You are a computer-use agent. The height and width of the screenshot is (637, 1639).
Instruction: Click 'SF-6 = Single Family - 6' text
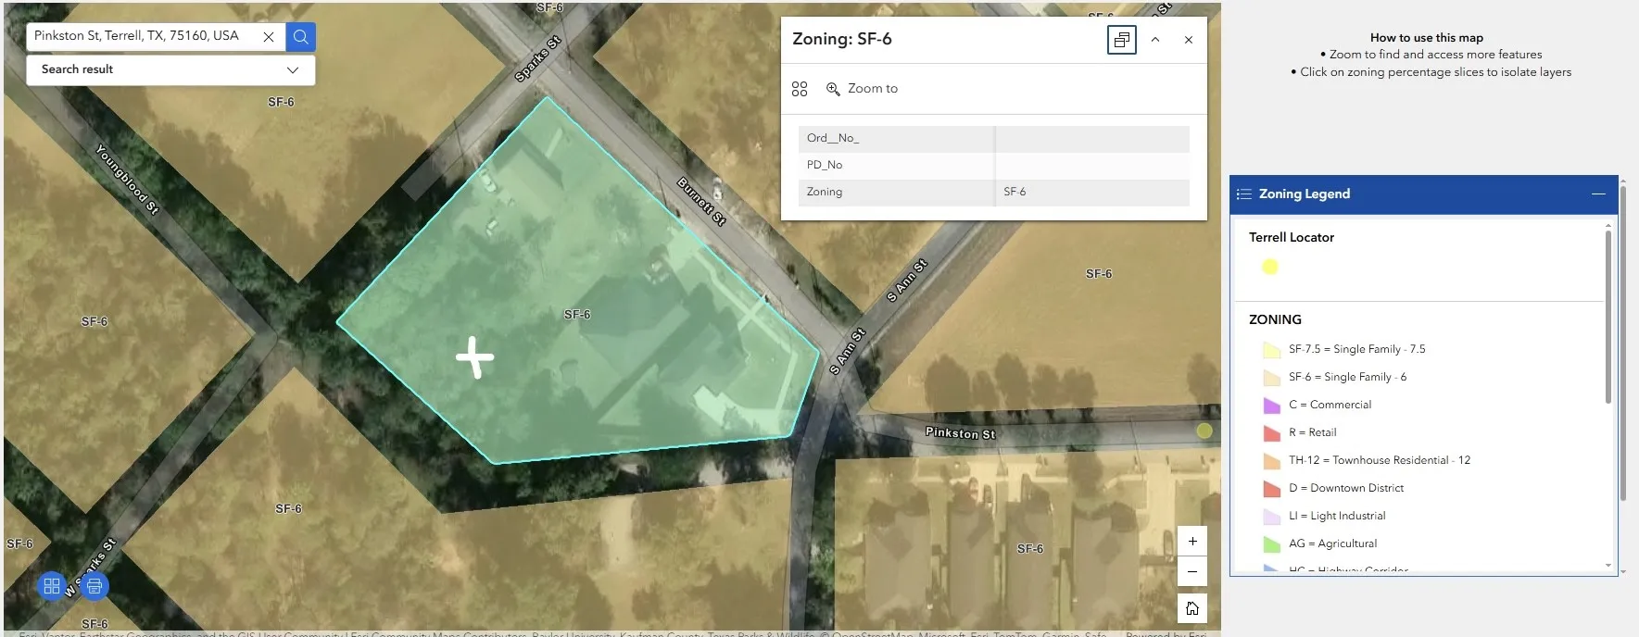click(x=1347, y=378)
